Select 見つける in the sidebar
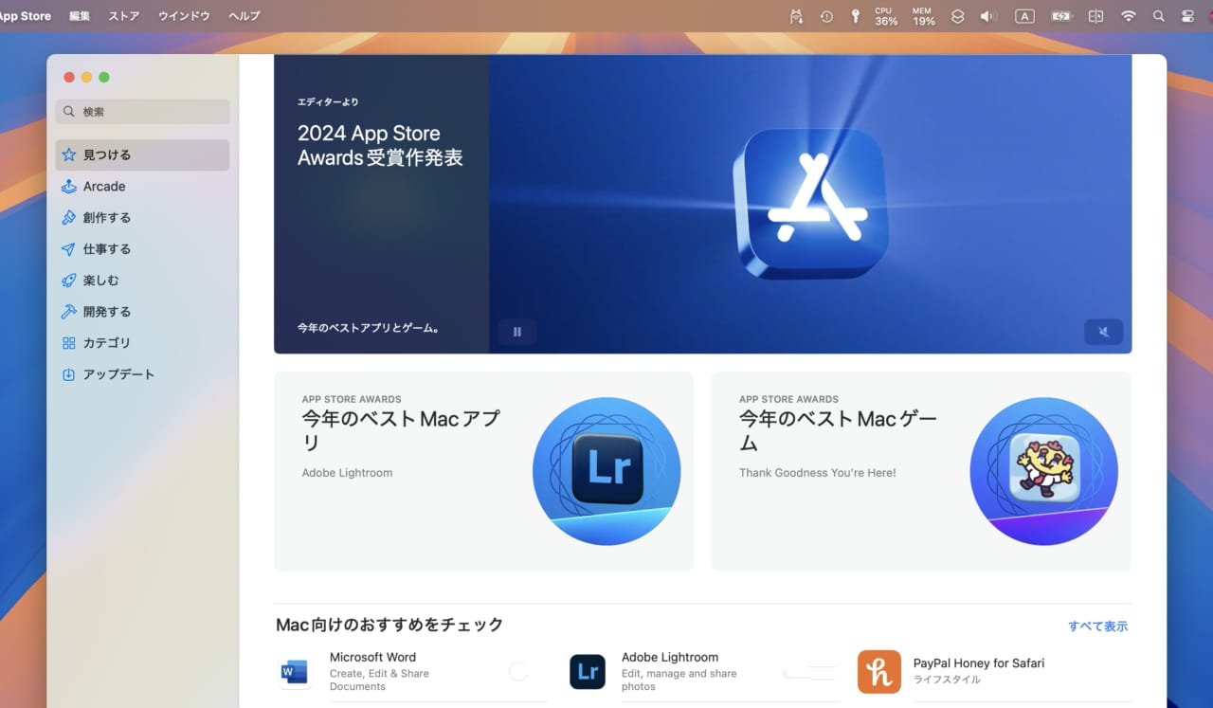Viewport: 1213px width, 708px height. click(142, 154)
